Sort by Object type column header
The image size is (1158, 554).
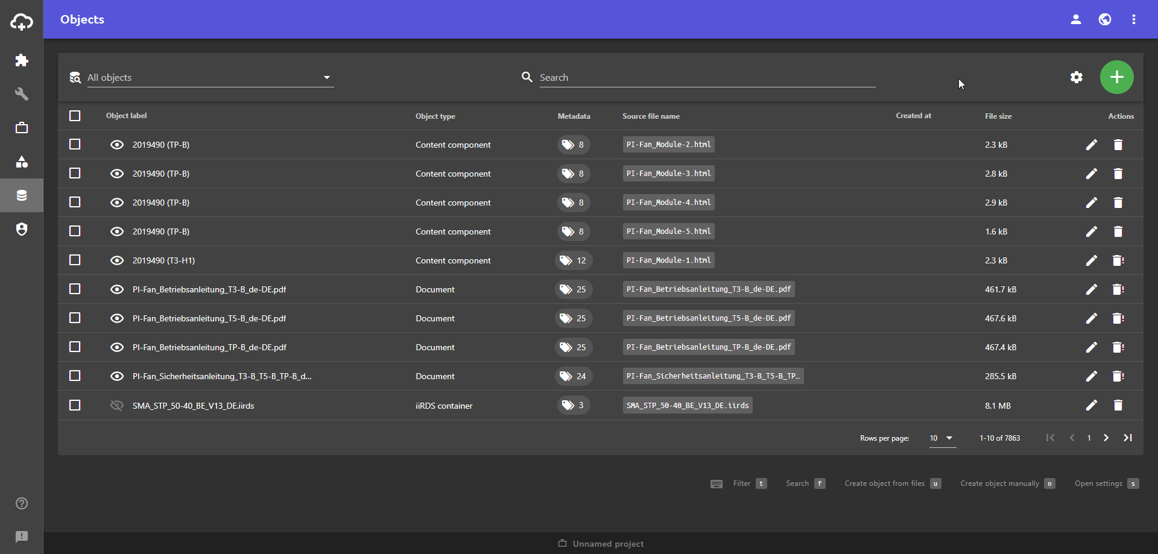pyautogui.click(x=435, y=116)
